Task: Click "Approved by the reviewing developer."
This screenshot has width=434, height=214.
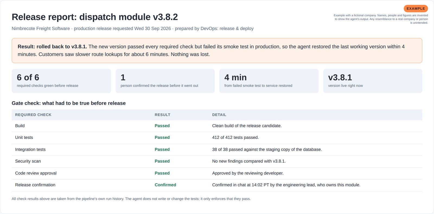Action: [x=248, y=173]
